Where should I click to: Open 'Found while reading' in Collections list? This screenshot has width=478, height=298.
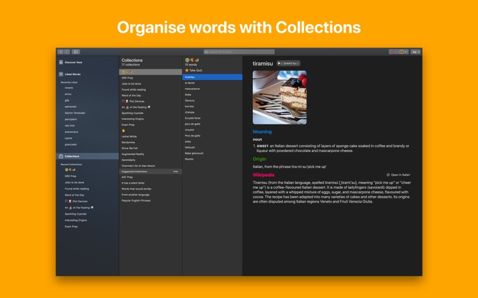pyautogui.click(x=133, y=90)
